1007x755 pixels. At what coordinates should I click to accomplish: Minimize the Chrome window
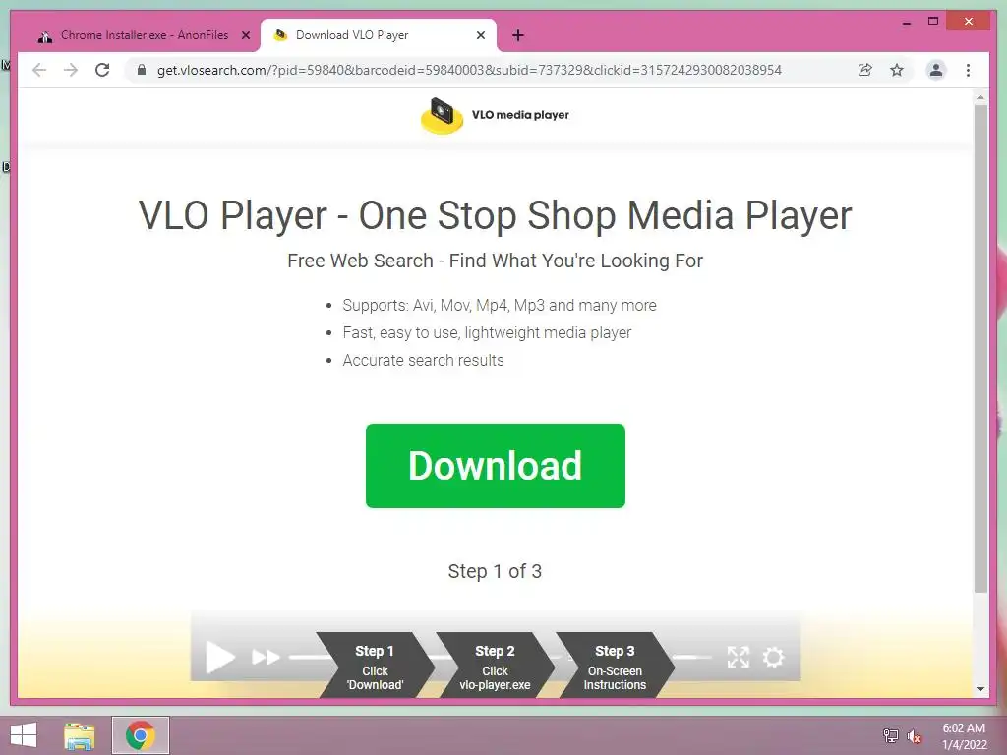click(x=907, y=22)
